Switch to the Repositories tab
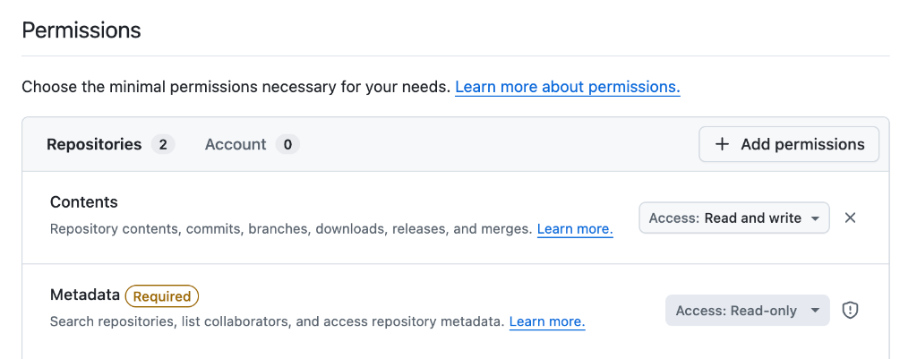 (x=95, y=144)
